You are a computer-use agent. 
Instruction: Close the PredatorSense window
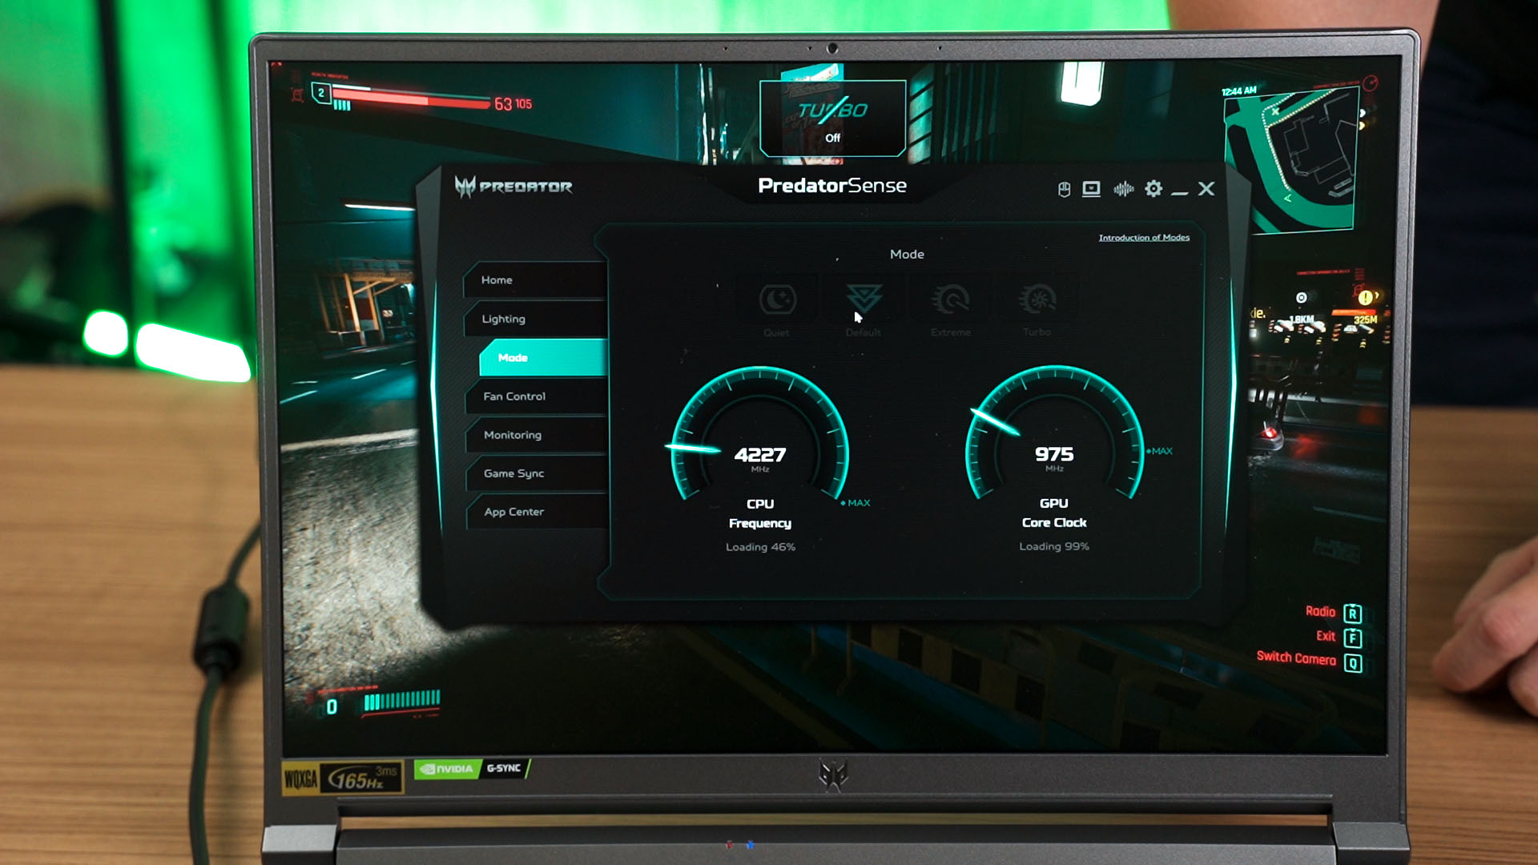[x=1206, y=188]
